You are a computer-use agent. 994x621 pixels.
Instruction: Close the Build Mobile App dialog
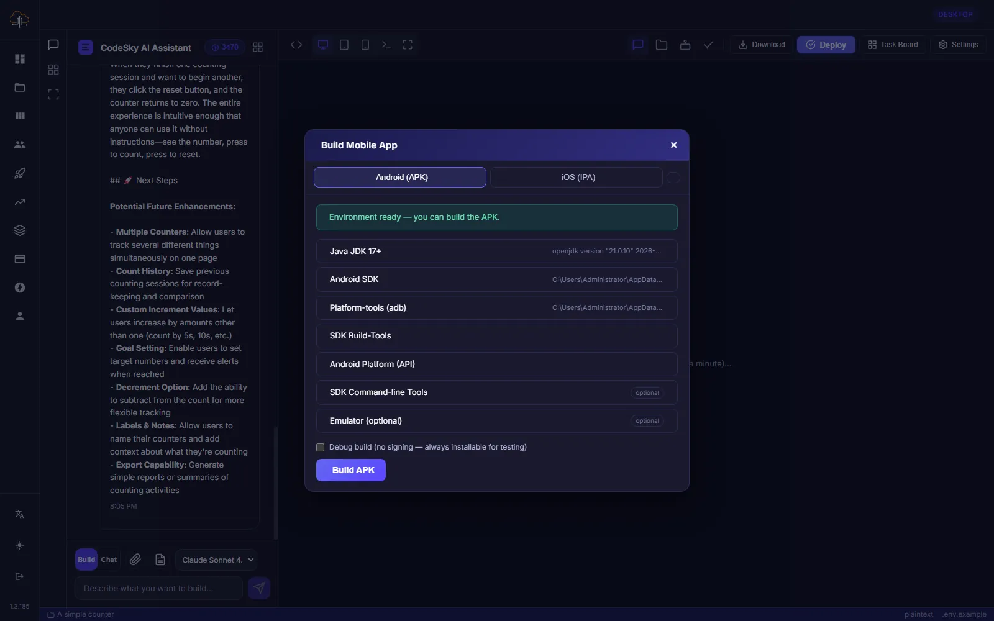pos(673,145)
